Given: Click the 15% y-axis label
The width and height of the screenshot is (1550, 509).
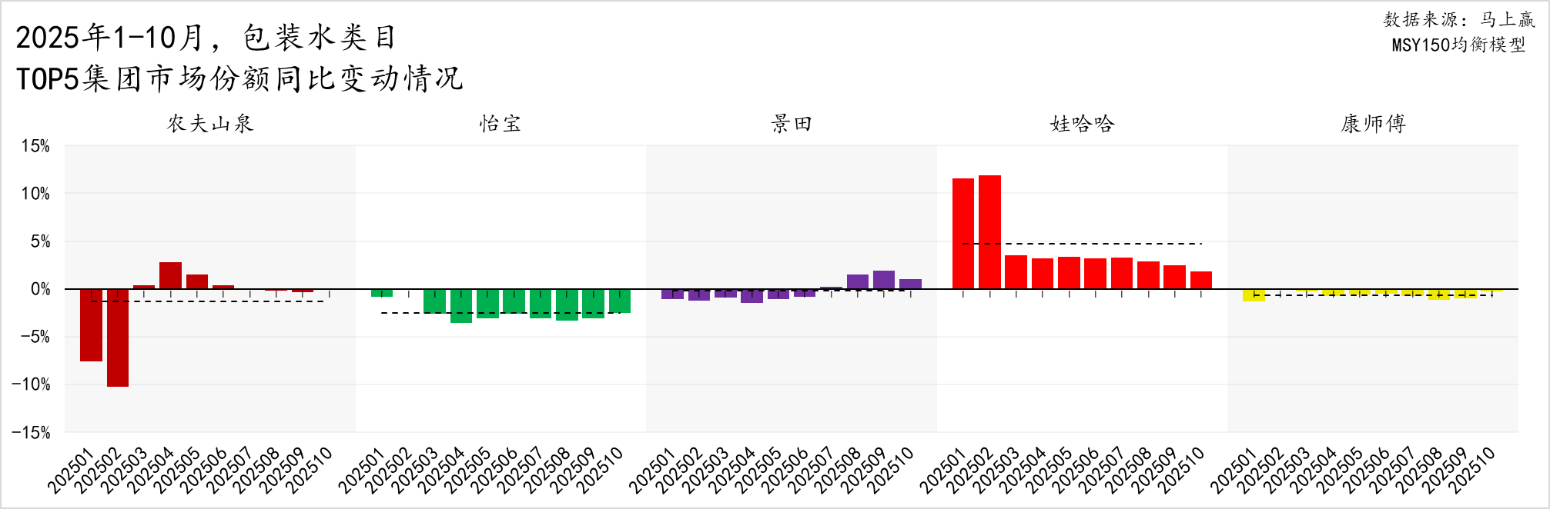Looking at the screenshot, I should coord(35,146).
